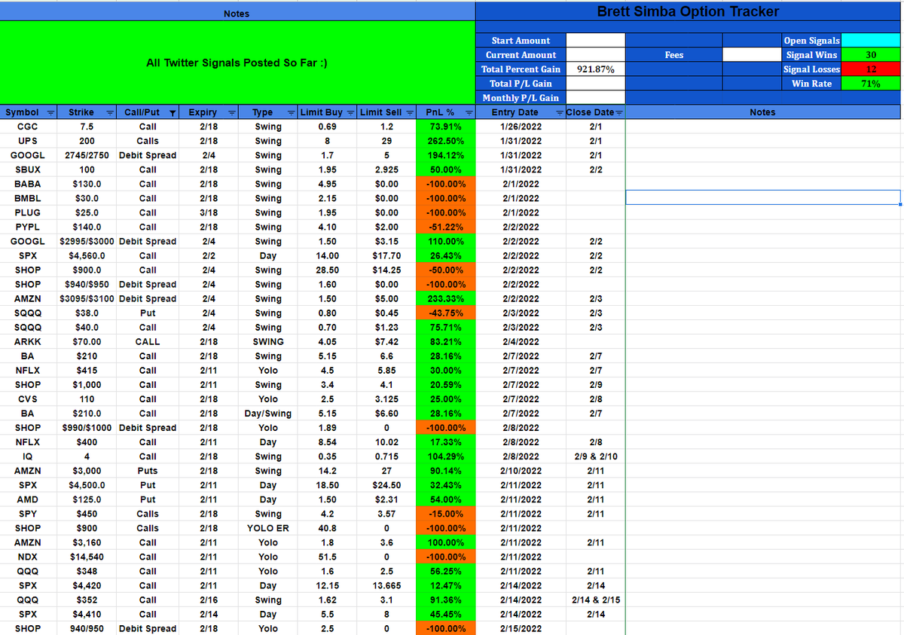The height and width of the screenshot is (635, 904).
Task: Select the Signal Losses value 12
Action: 871,69
